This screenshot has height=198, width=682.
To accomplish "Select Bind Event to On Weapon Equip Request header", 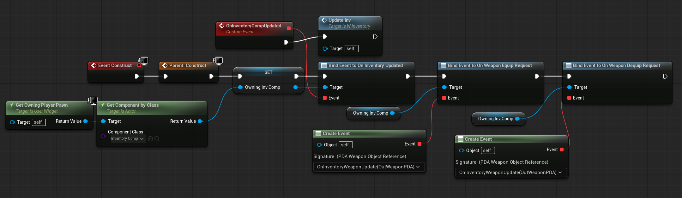I will coord(490,65).
